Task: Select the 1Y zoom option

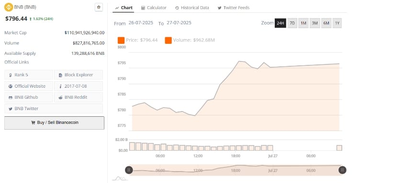Action: point(338,23)
